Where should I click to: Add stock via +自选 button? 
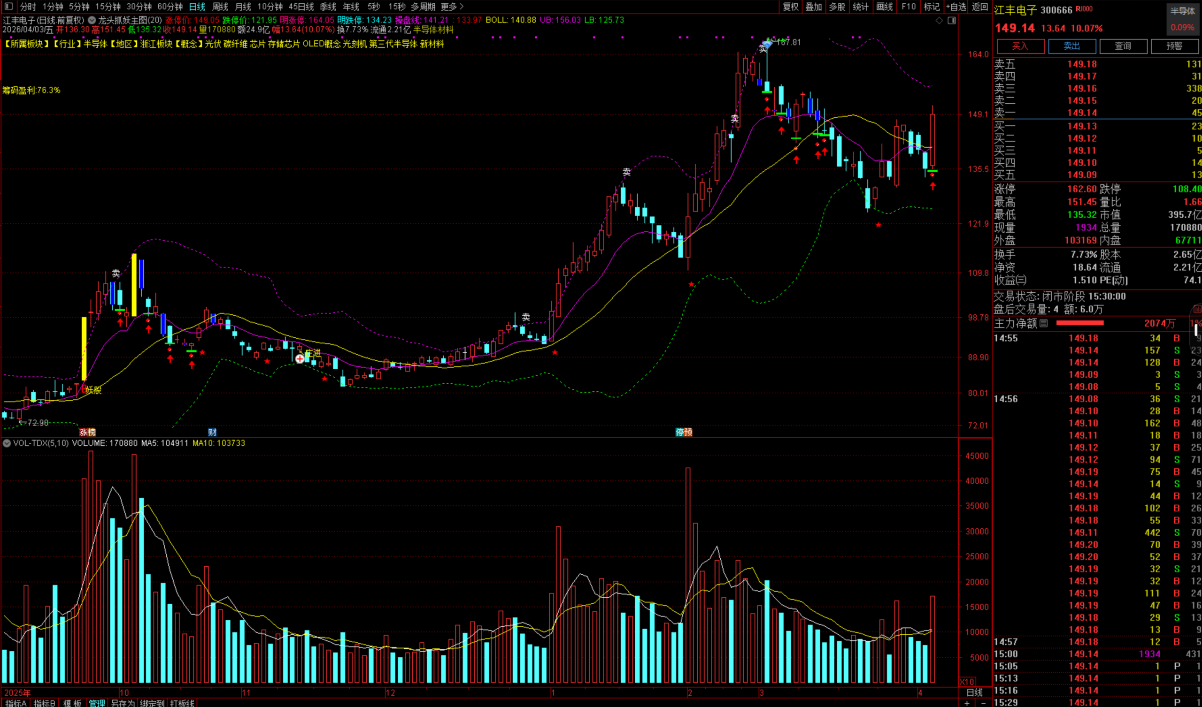pos(956,7)
